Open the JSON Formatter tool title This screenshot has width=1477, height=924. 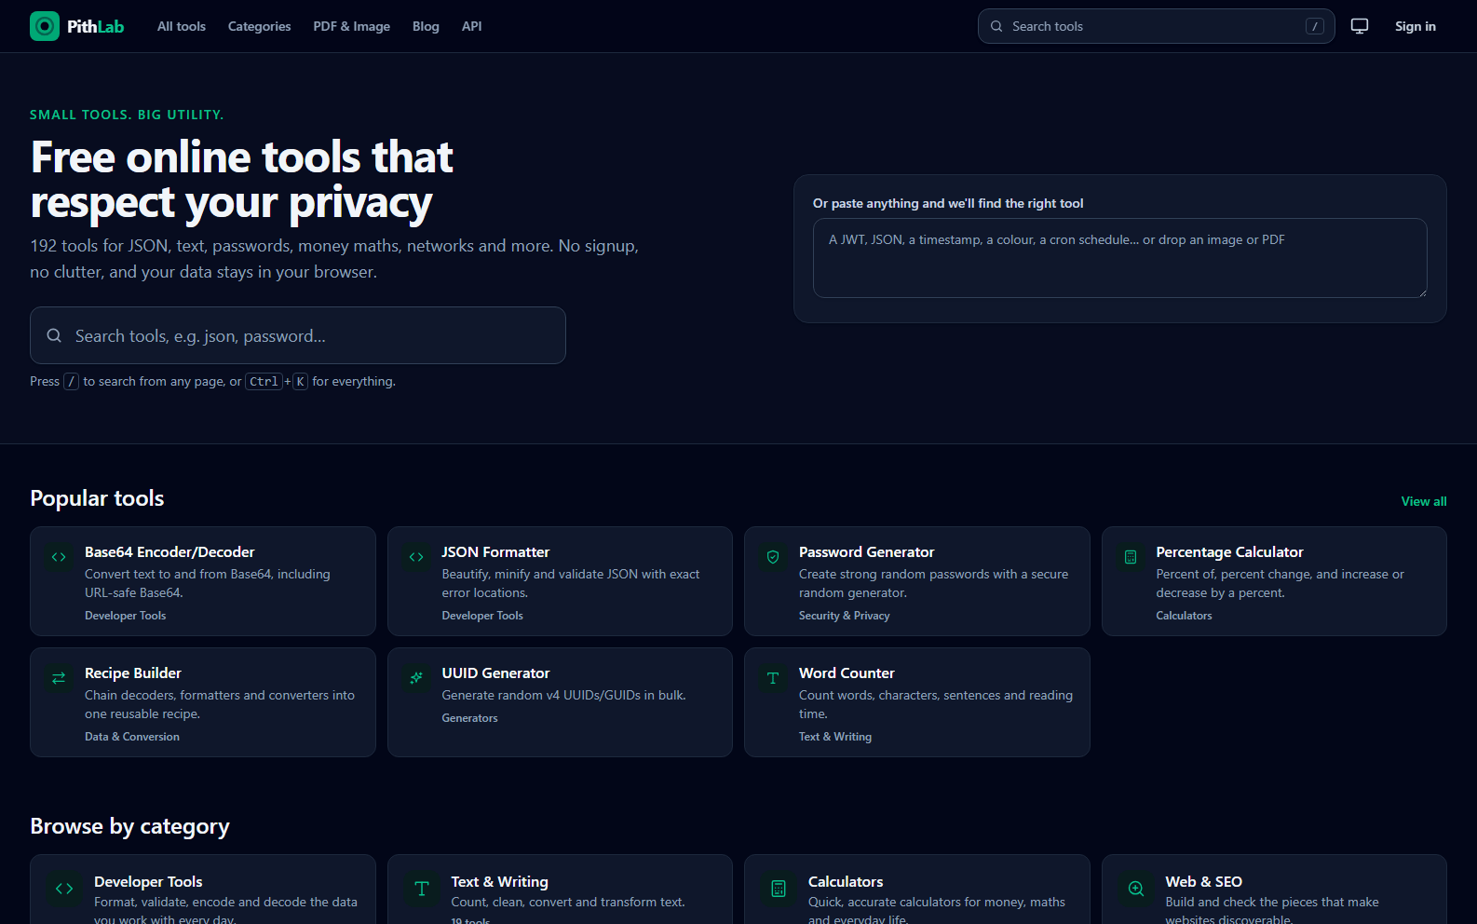[x=495, y=552]
